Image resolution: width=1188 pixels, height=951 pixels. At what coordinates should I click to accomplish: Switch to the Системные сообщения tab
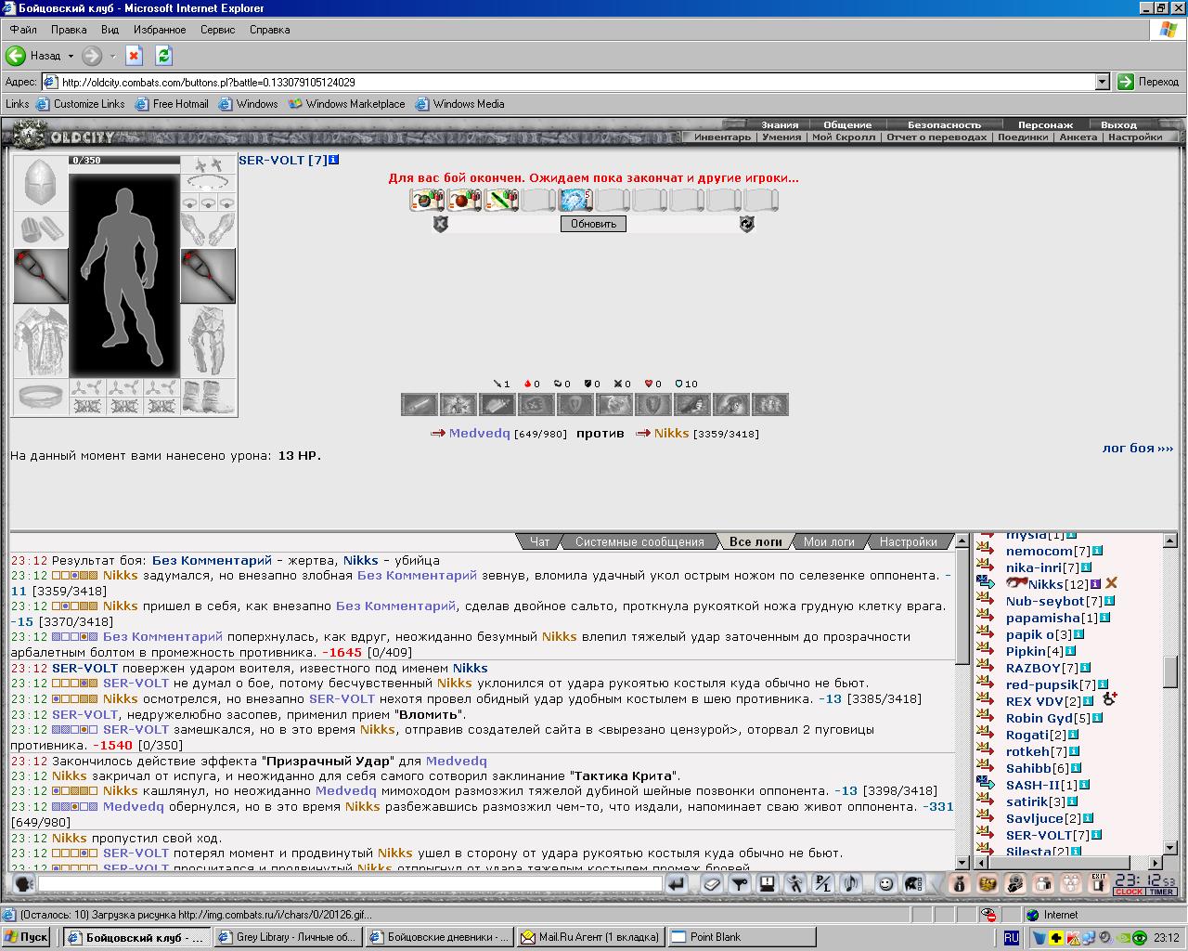pyautogui.click(x=639, y=542)
